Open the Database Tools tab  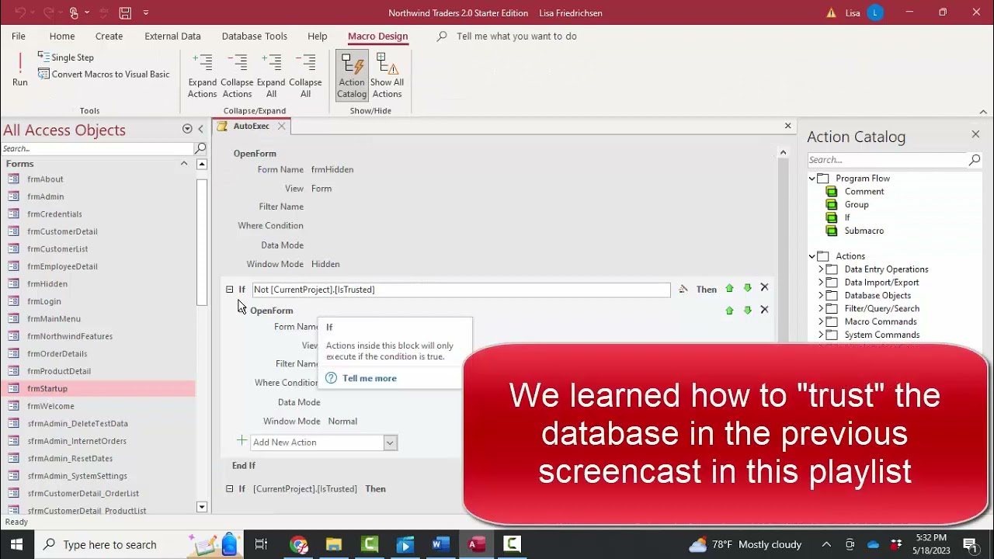coord(254,36)
